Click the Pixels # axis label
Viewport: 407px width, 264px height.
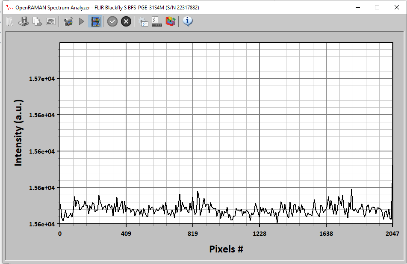tap(226, 249)
